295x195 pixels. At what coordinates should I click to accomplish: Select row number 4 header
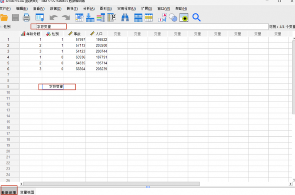click(x=7, y=57)
